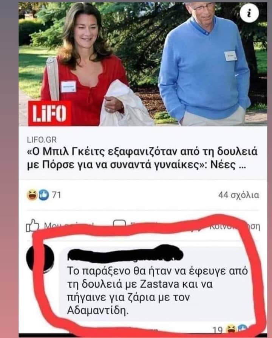Click the man in blue sweater

[x=204, y=65]
